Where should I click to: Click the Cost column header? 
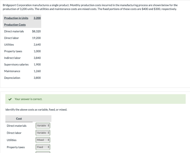pos(19,119)
